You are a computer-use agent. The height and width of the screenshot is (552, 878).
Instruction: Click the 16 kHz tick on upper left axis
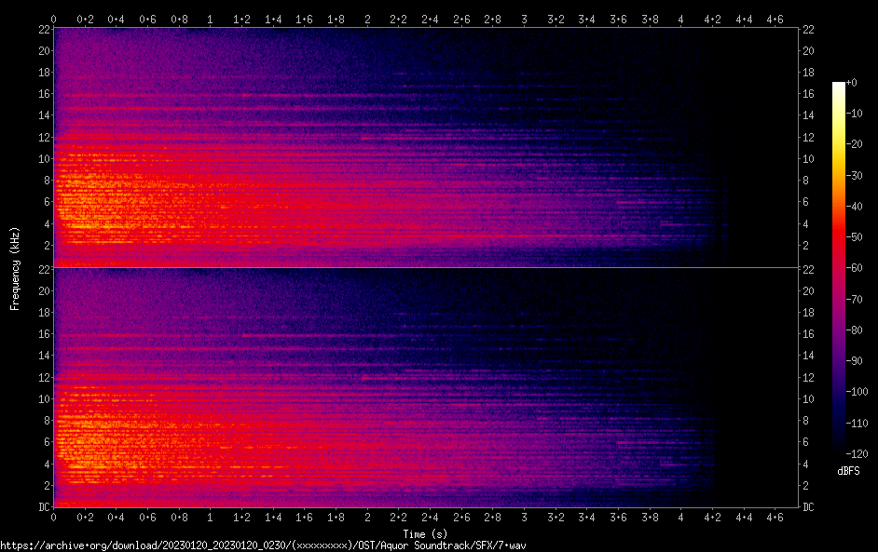44,94
